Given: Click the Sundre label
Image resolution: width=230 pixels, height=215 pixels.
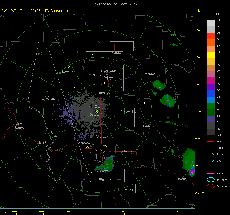Looking at the screenshot, I should (77, 106).
